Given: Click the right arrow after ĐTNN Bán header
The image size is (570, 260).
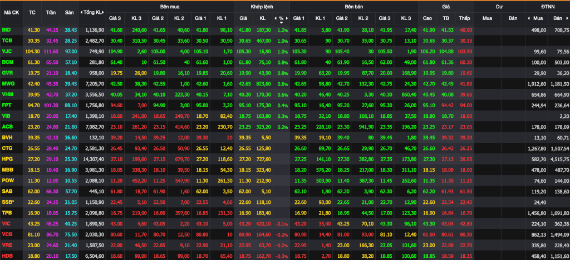Looking at the screenshot, I should (566, 18).
